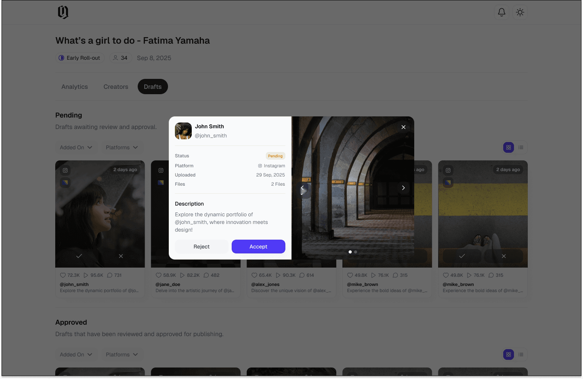Click Instagram icon on last @mike_brown card
This screenshot has height=379, width=583.
point(448,170)
